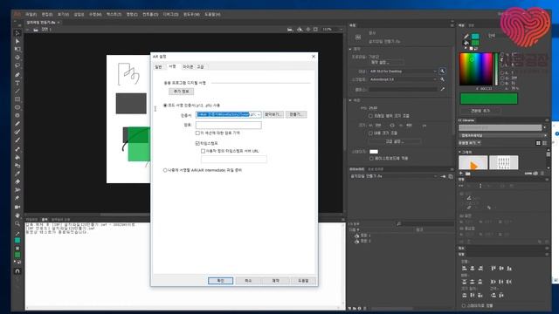Toggle remember password for session checkbox
This screenshot has height=314, width=559.
click(x=197, y=133)
